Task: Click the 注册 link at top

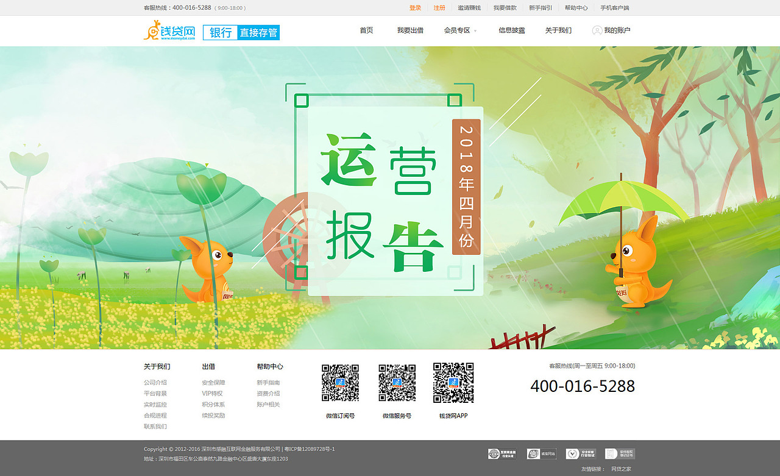Action: pyautogui.click(x=439, y=8)
